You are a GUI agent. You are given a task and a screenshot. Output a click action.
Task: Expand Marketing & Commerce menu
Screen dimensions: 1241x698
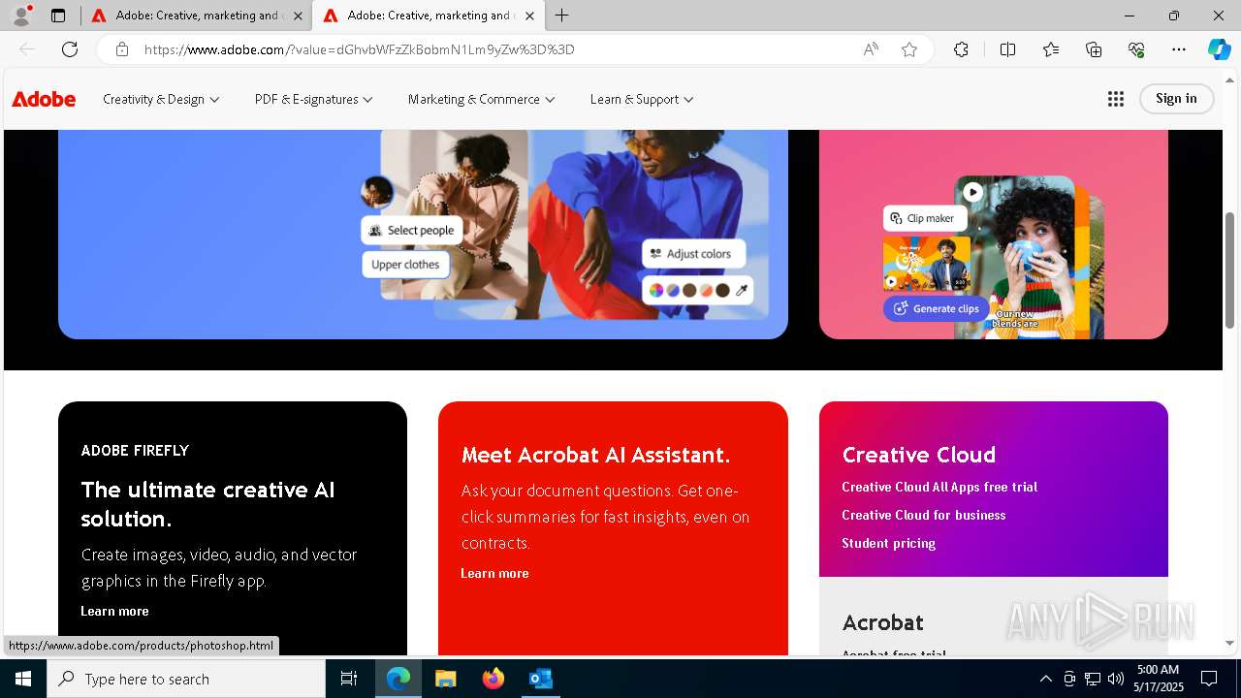(481, 99)
